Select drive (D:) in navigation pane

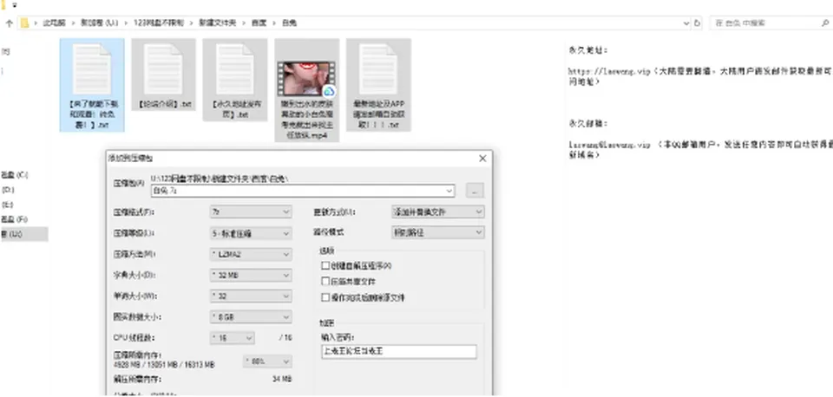click(x=8, y=190)
